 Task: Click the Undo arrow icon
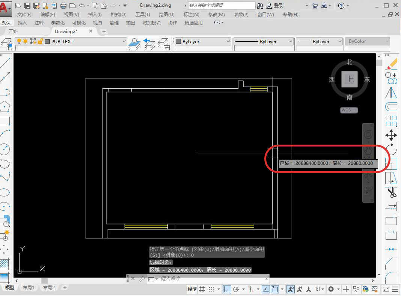click(x=81, y=5)
